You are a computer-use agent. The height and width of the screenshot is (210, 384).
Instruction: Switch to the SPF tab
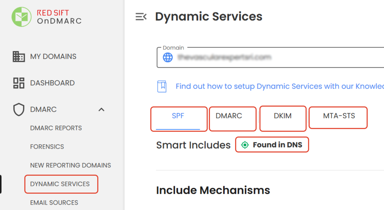pyautogui.click(x=178, y=116)
